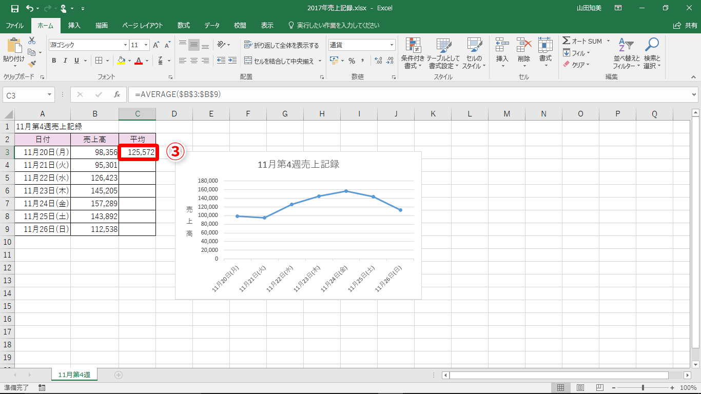Switch to the View (表示) tab
701x394 pixels.
(267, 25)
